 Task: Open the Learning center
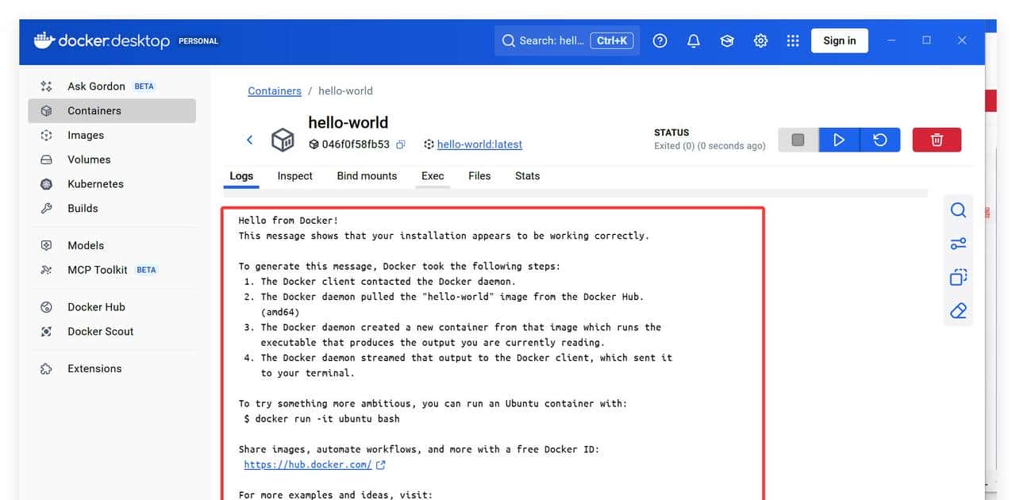(x=726, y=40)
